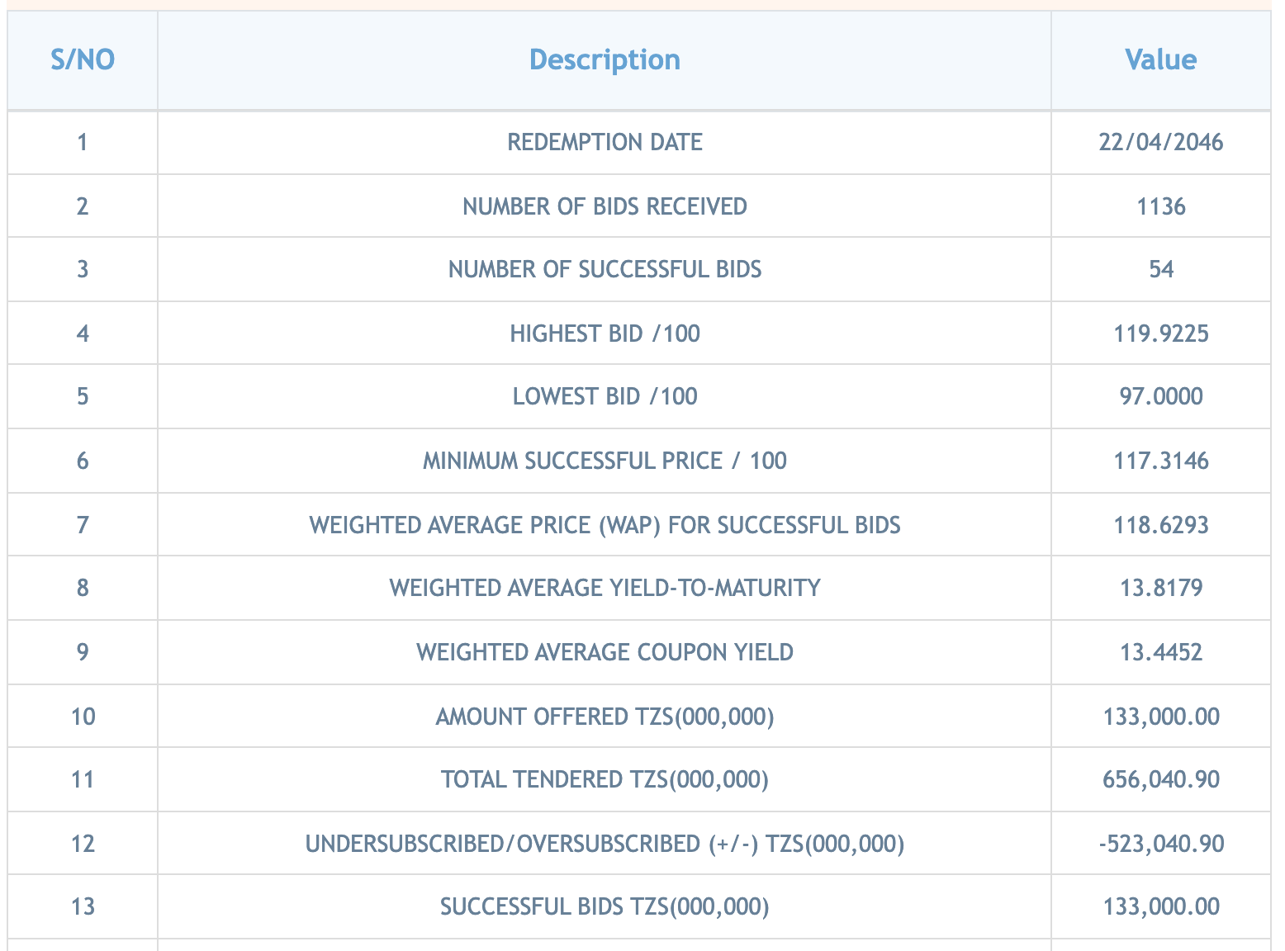Image resolution: width=1285 pixels, height=951 pixels.
Task: Select the NUMBER OF SUCCESSFUL BIDS cell
Action: pyautogui.click(x=605, y=269)
